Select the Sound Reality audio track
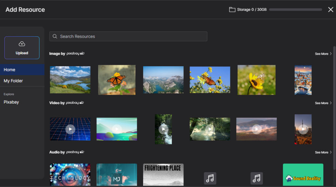Viewport: 336px width, 187px height. (303, 175)
